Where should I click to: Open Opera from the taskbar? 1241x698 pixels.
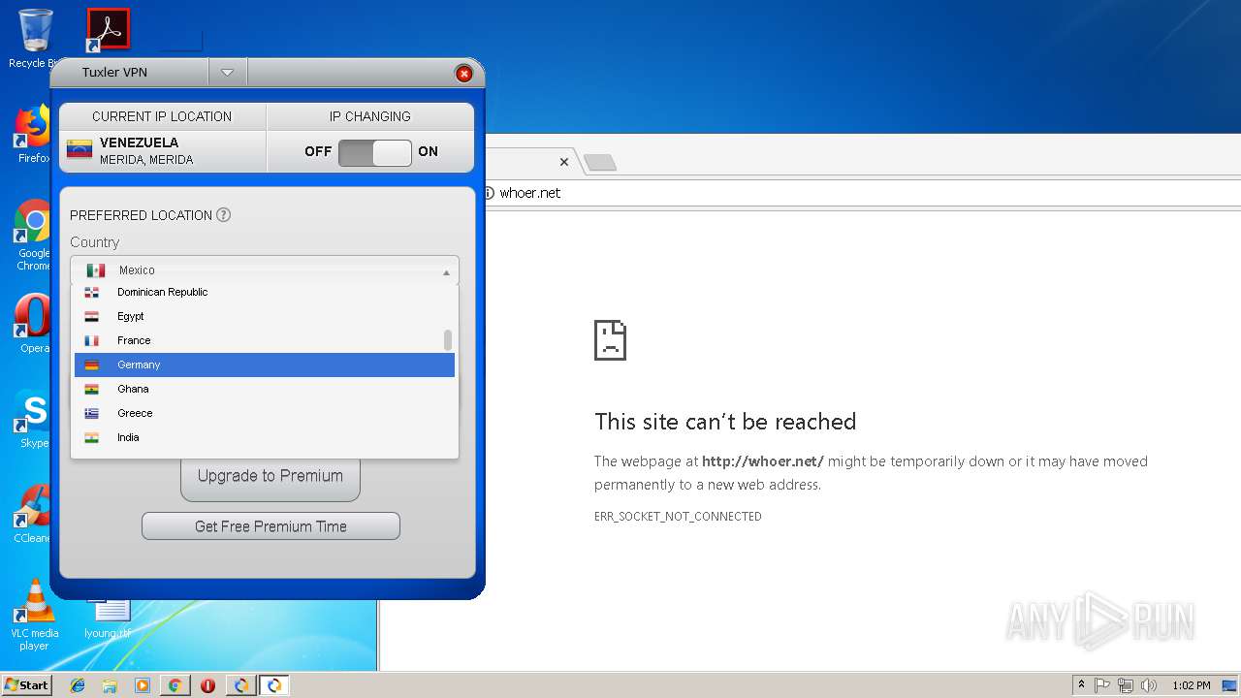click(207, 685)
